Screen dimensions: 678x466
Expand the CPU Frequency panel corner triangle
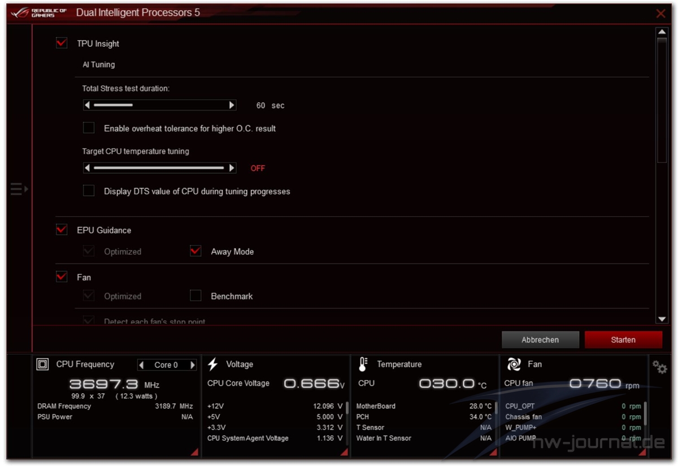(x=194, y=452)
